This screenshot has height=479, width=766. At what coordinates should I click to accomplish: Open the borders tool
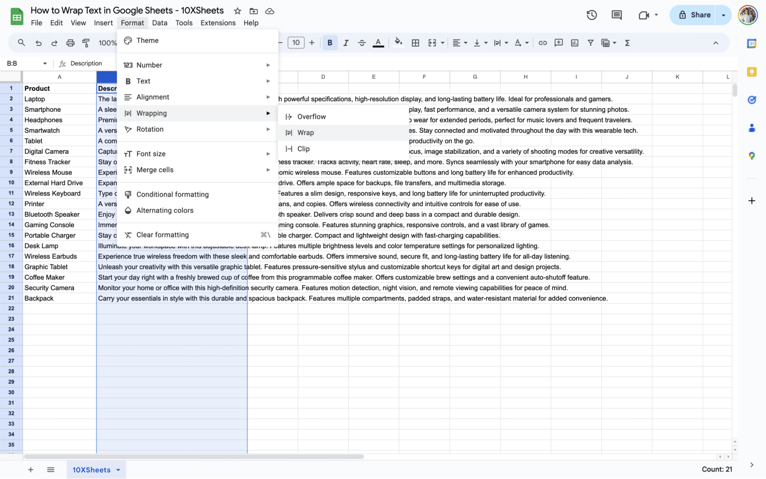pyautogui.click(x=415, y=42)
